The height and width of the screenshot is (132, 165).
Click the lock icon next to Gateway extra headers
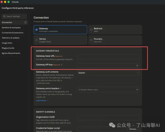click(61, 88)
